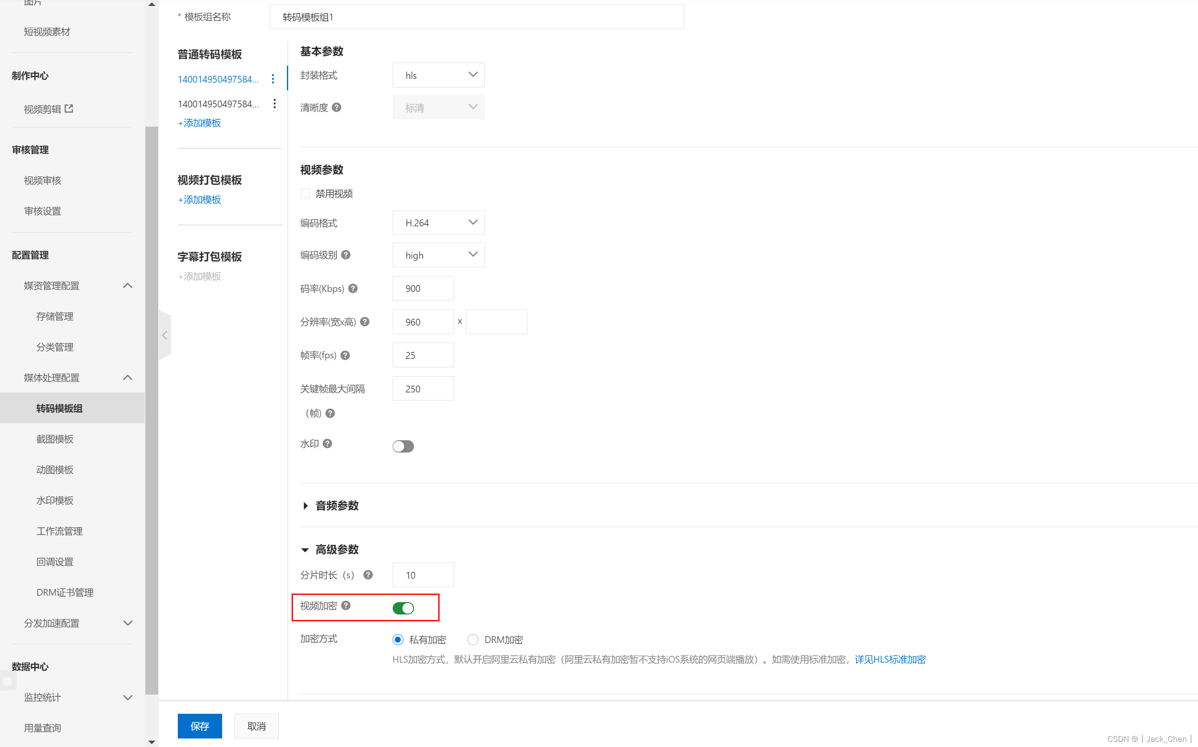
Task: Select the second template 140014950497584...
Action: [x=218, y=104]
